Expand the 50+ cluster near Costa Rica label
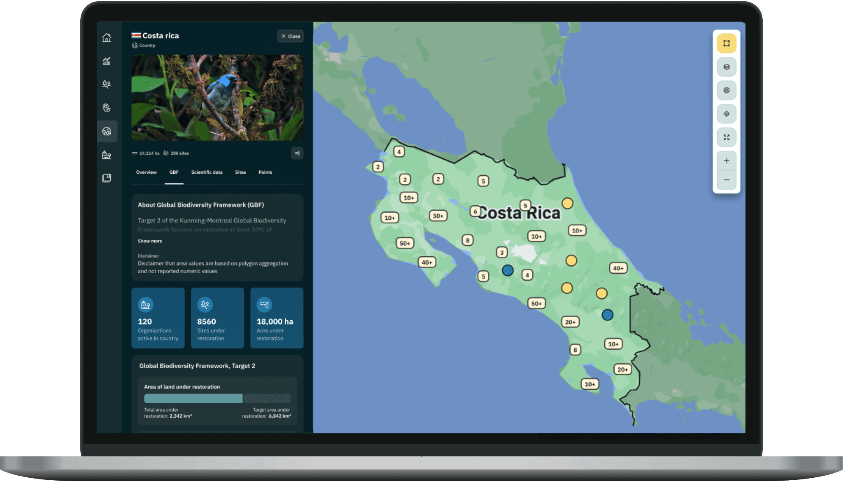The image size is (843, 486). (x=438, y=216)
